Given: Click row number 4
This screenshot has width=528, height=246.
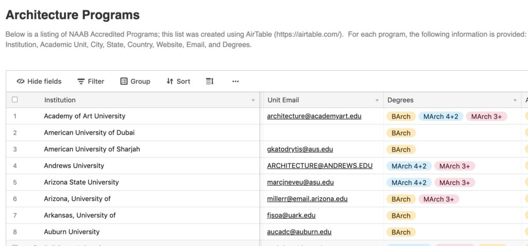Looking at the screenshot, I should click(x=15, y=166).
